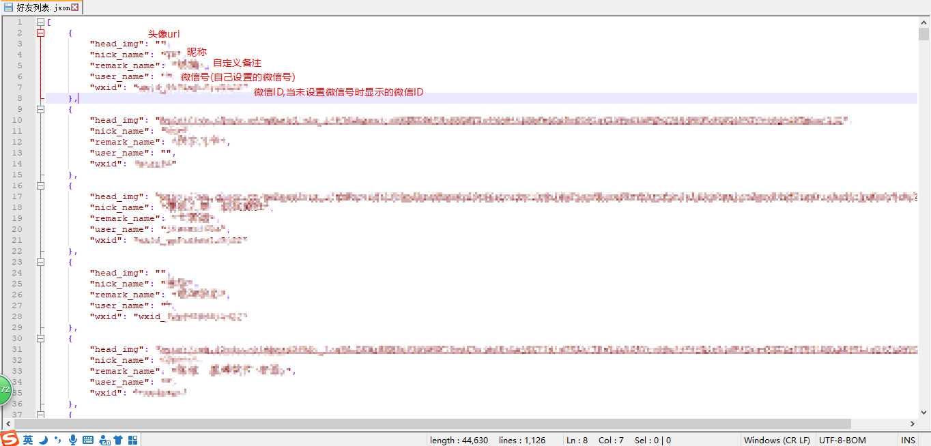Collapse the object fold on line 9
Screen dimensions: 931x446
pyautogui.click(x=40, y=109)
